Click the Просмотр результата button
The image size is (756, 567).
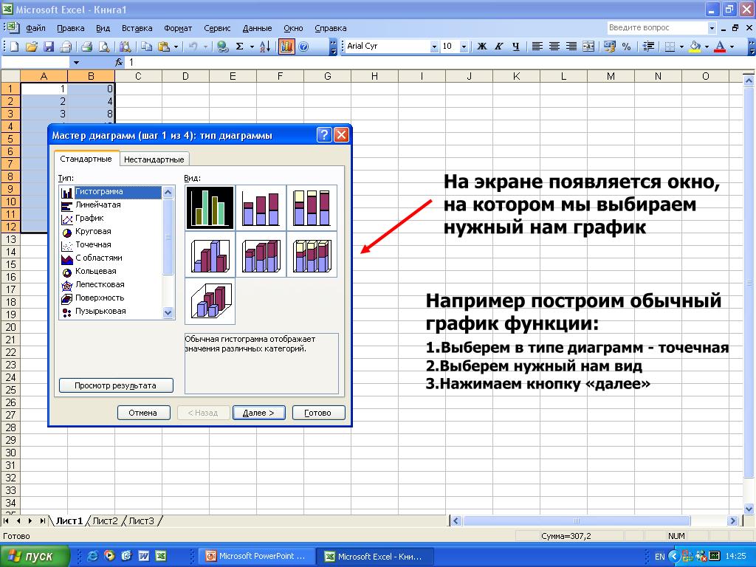tap(116, 385)
